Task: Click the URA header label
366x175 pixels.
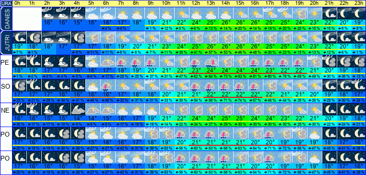Action: [6, 3]
